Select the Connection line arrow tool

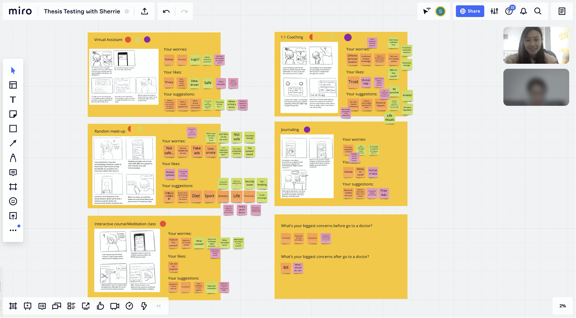pos(13,143)
